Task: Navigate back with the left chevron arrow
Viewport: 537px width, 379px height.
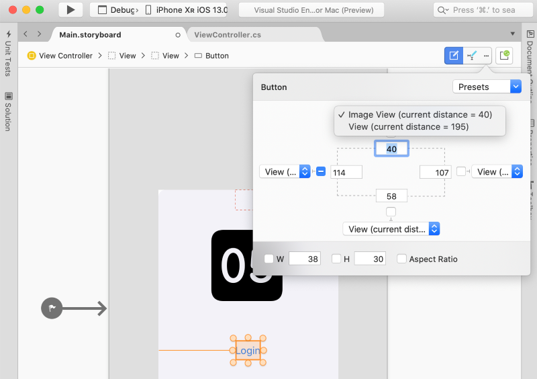Action: coord(26,34)
